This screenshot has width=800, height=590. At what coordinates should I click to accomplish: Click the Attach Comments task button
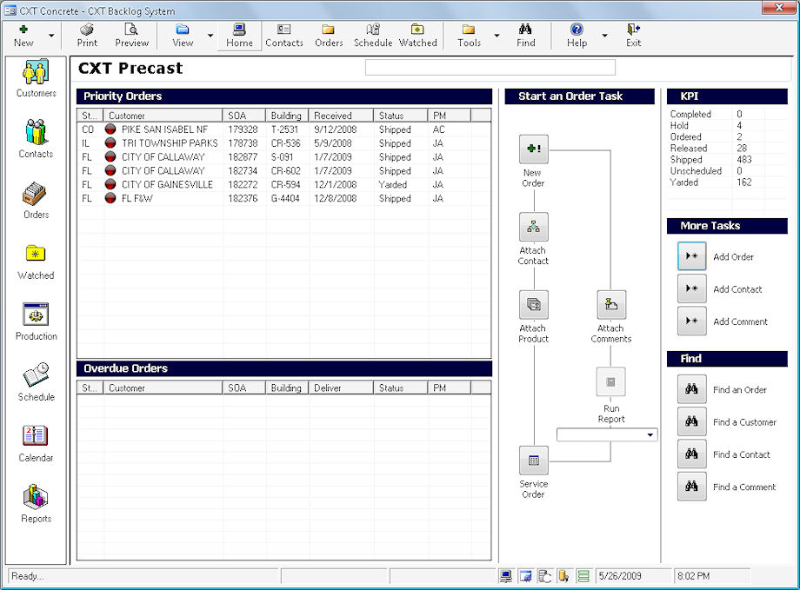tap(611, 304)
